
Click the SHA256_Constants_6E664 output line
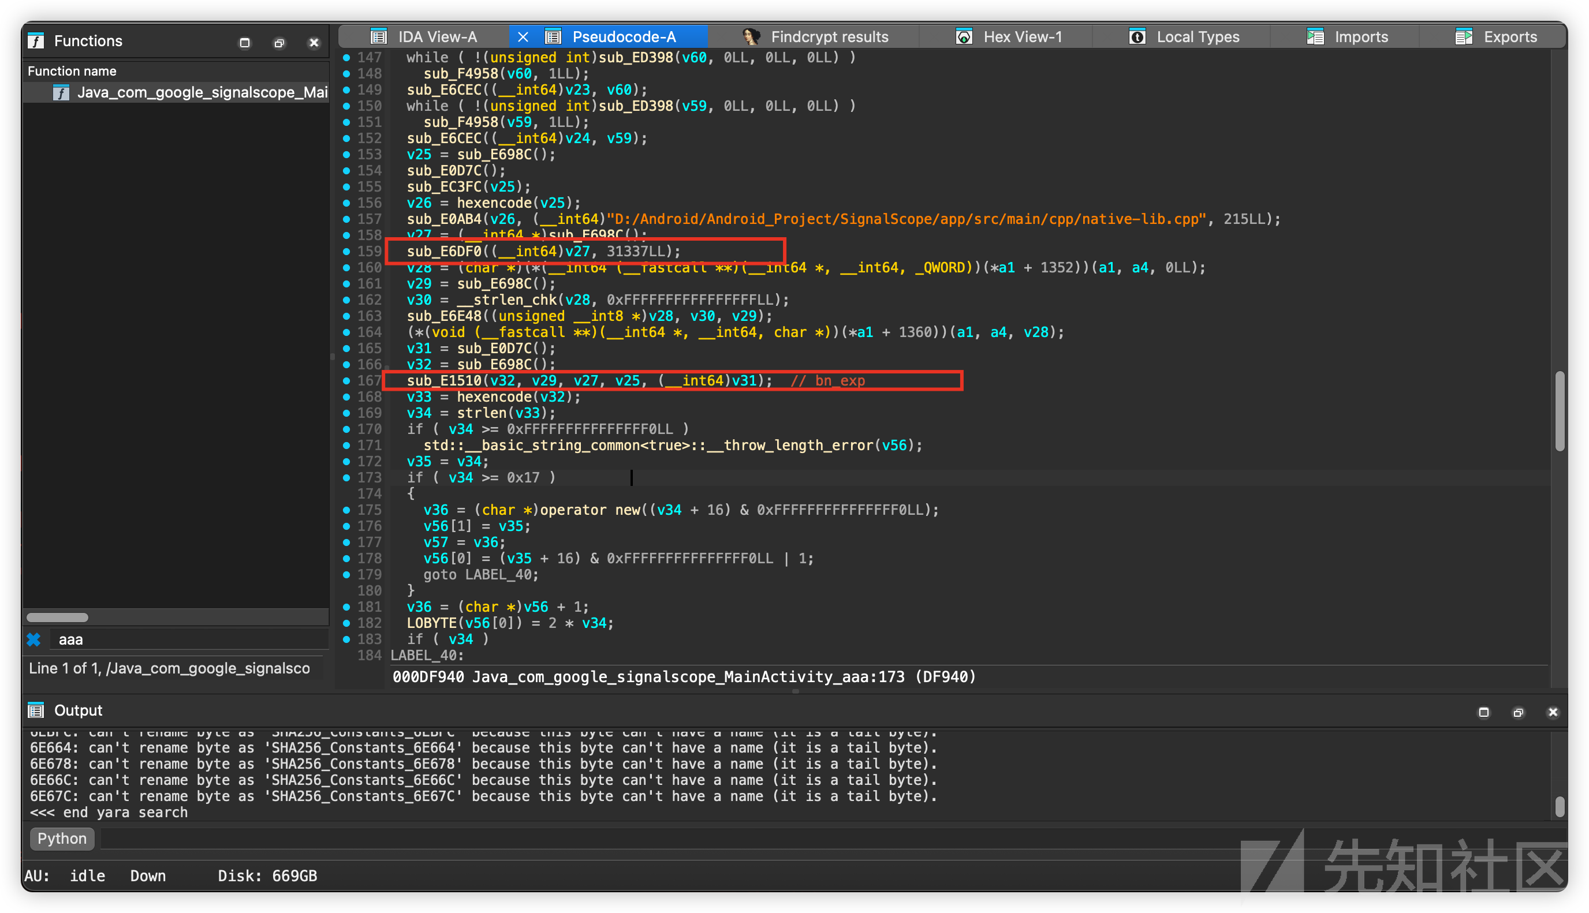coord(484,748)
